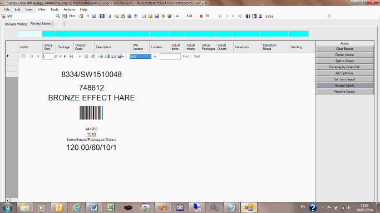Click the red X delete icon
The image size is (380, 213).
(x=201, y=16)
